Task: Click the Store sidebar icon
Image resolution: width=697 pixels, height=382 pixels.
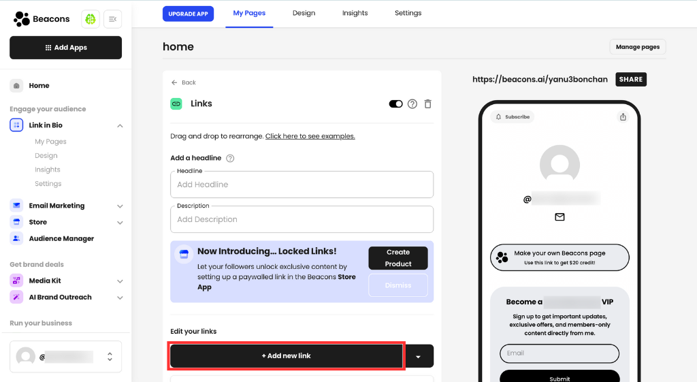Action: [x=16, y=222]
